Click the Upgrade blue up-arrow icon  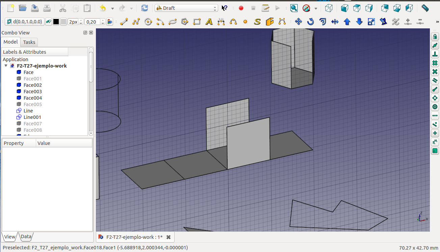347,22
